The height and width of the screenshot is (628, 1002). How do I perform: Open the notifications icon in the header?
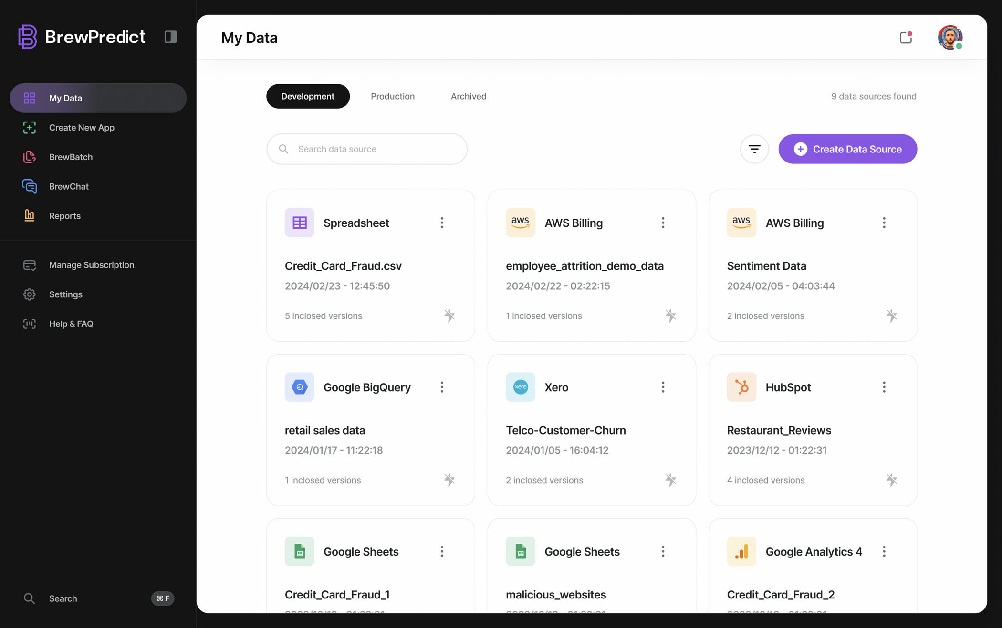[906, 37]
